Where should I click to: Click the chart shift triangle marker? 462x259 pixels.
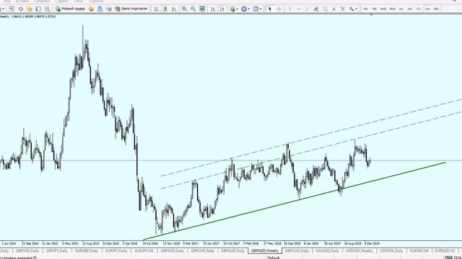[371, 14]
